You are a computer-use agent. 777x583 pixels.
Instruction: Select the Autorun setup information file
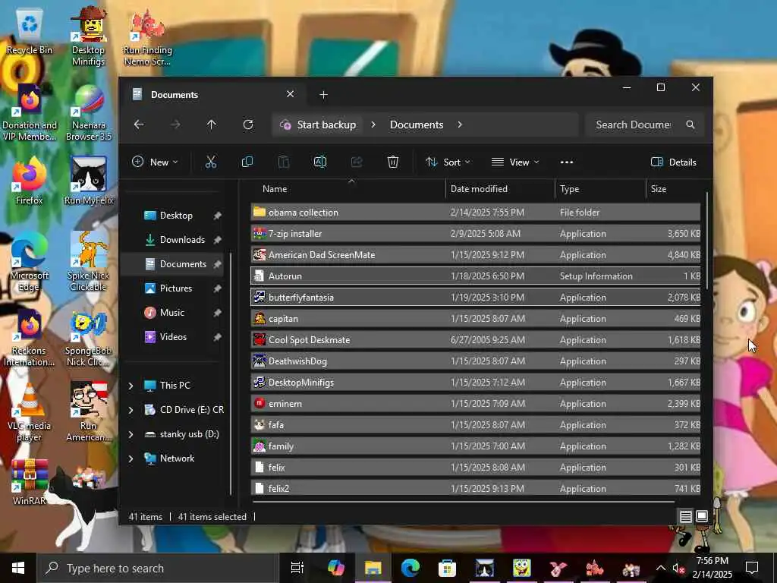[475, 276]
